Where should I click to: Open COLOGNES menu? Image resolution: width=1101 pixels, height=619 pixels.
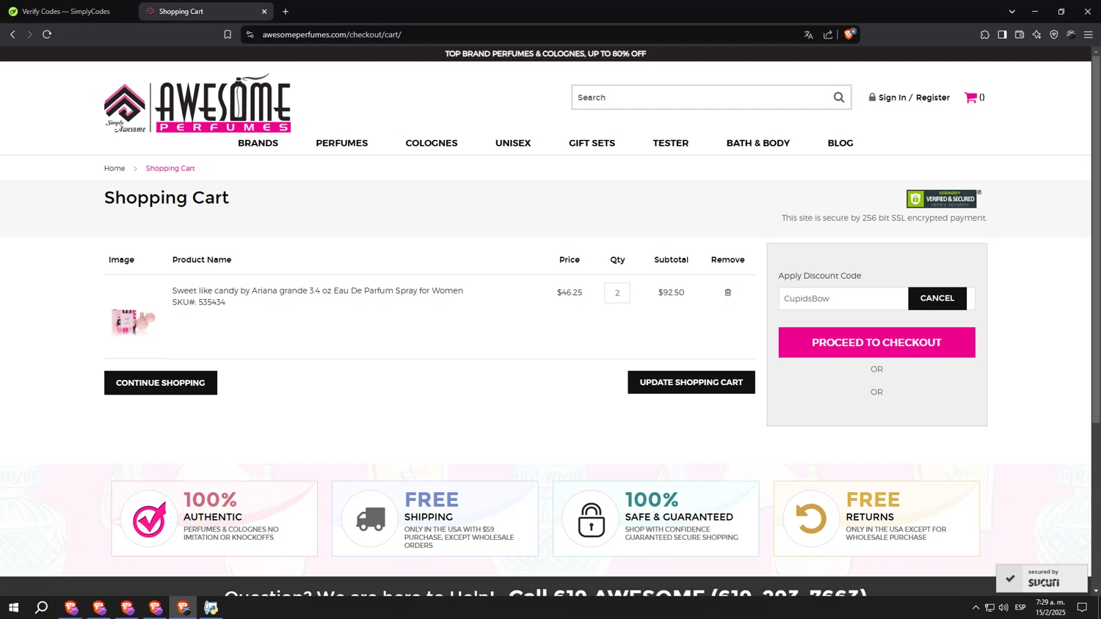(432, 143)
